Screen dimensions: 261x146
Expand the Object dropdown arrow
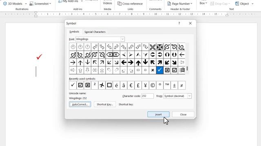tap(252, 4)
